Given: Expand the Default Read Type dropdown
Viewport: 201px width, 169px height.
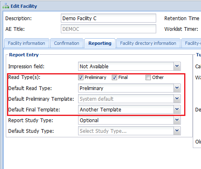Looking at the screenshot, I should (177, 88).
